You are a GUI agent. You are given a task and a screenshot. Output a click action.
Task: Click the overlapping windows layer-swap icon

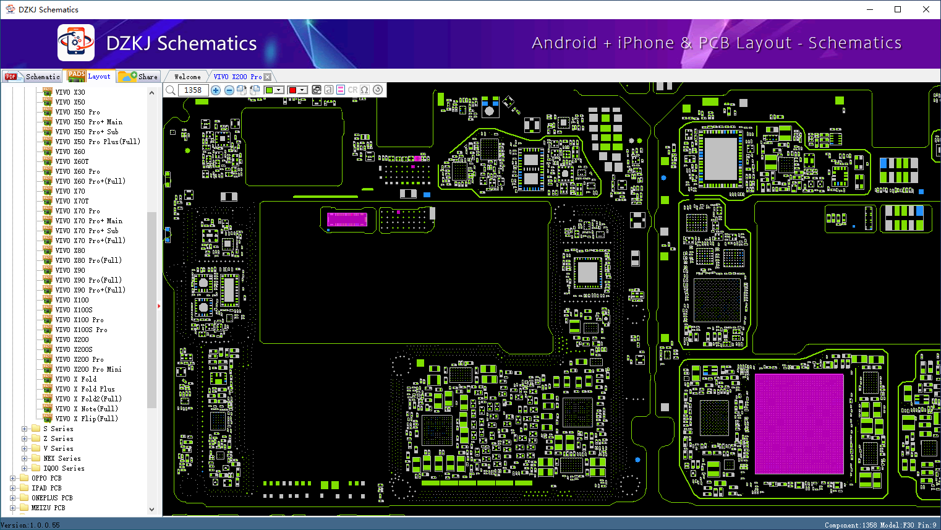[317, 90]
